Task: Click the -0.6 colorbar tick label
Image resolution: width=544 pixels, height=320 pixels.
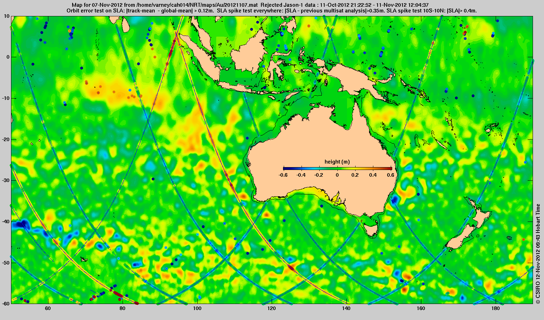Action: (283, 175)
